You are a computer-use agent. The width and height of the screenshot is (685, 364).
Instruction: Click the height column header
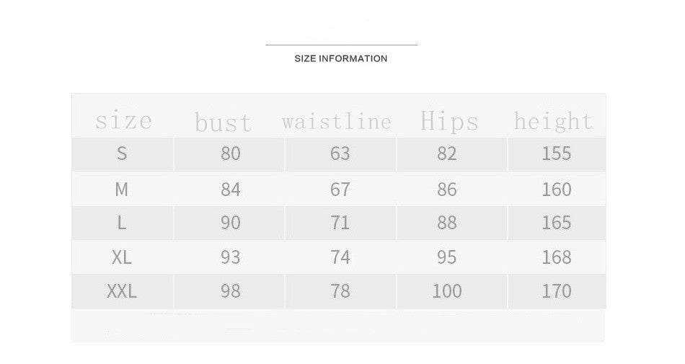tap(553, 120)
